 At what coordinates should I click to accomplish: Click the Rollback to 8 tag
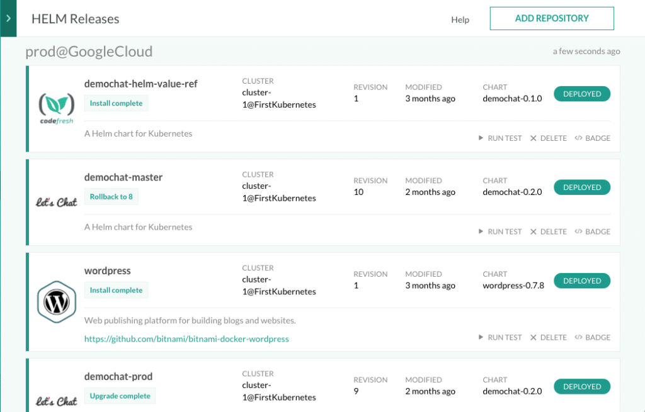[x=111, y=196]
